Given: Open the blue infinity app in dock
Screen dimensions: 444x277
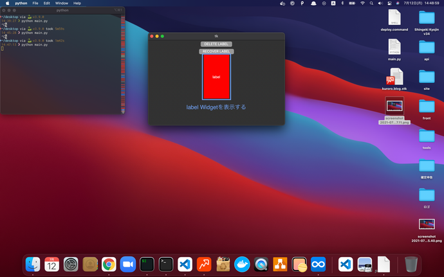Looking at the screenshot, I should coord(318,264).
